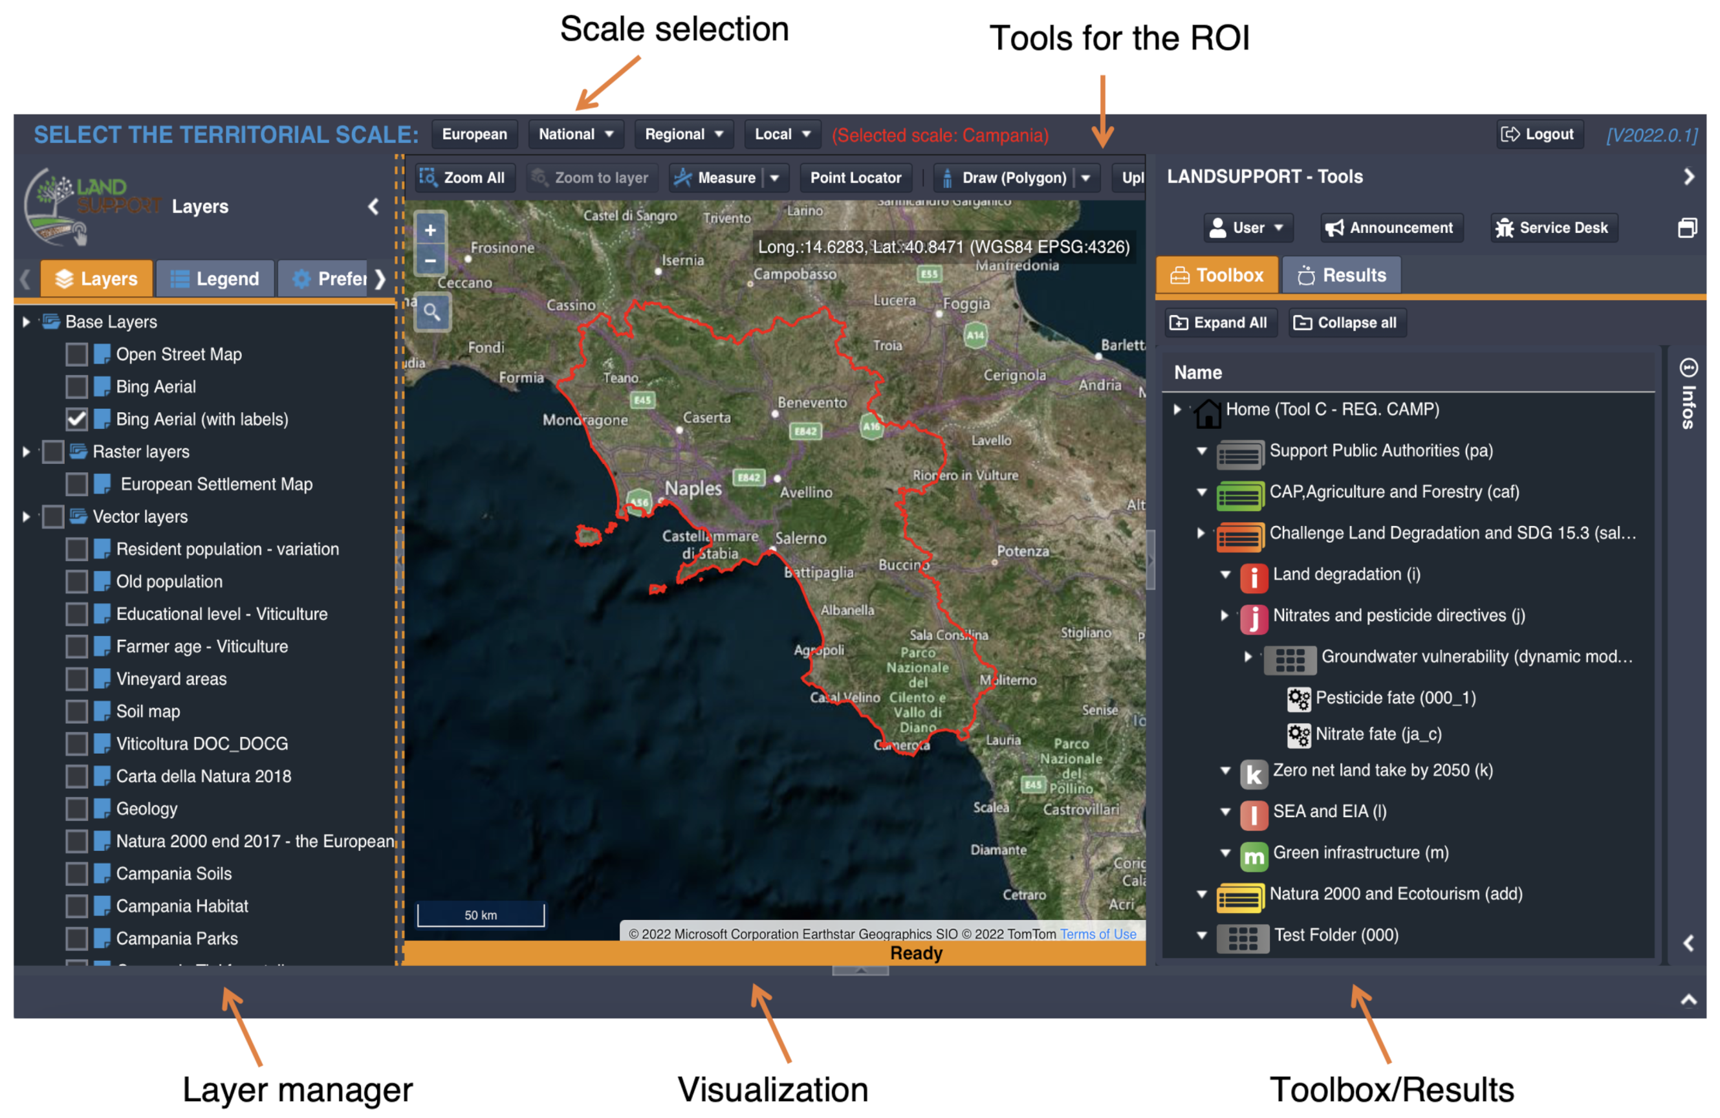Expand the Base Layers tree node
This screenshot has height=1118, width=1720.
pyautogui.click(x=26, y=322)
